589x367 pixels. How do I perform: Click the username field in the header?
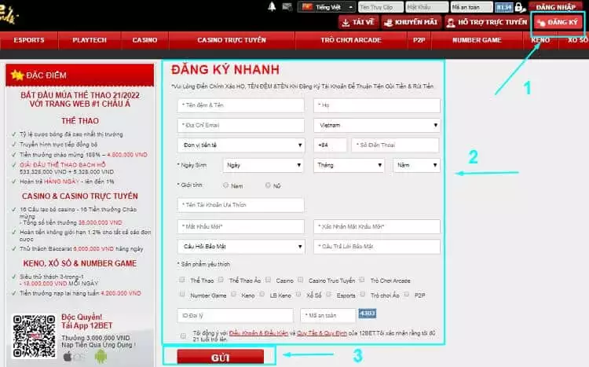tap(381, 7)
